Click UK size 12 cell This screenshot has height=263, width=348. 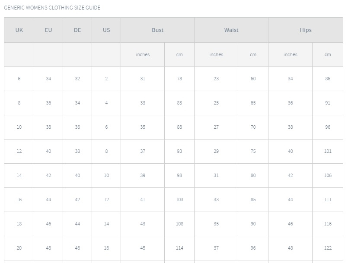(x=19, y=151)
